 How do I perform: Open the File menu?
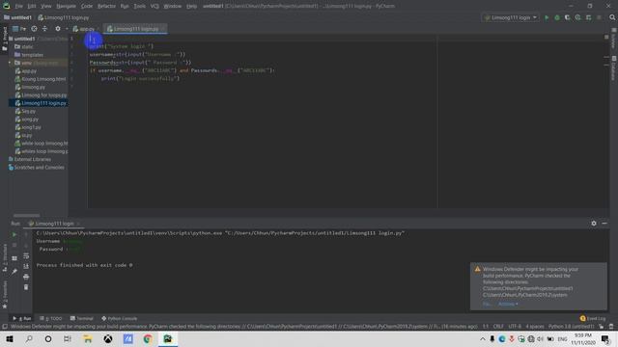point(18,7)
